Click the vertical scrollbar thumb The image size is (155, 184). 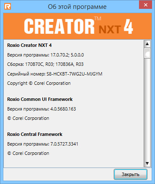[147, 53]
